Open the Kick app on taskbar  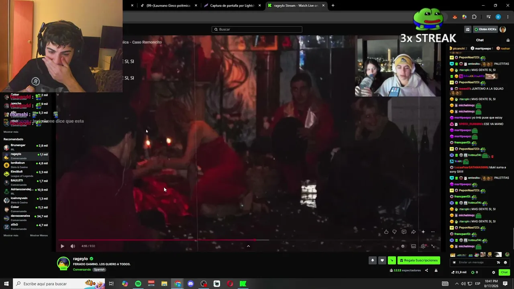click(243, 284)
